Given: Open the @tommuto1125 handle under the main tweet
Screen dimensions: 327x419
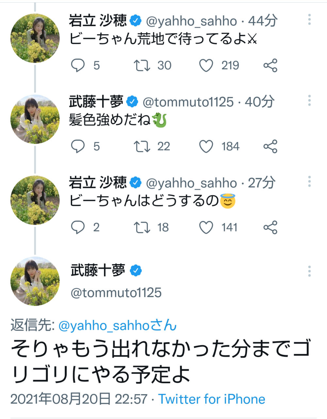Looking at the screenshot, I should 116,292.
